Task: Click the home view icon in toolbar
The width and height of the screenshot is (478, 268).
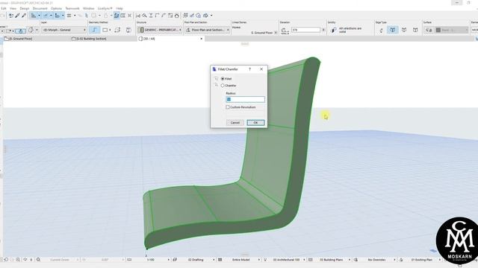Action: [176, 15]
